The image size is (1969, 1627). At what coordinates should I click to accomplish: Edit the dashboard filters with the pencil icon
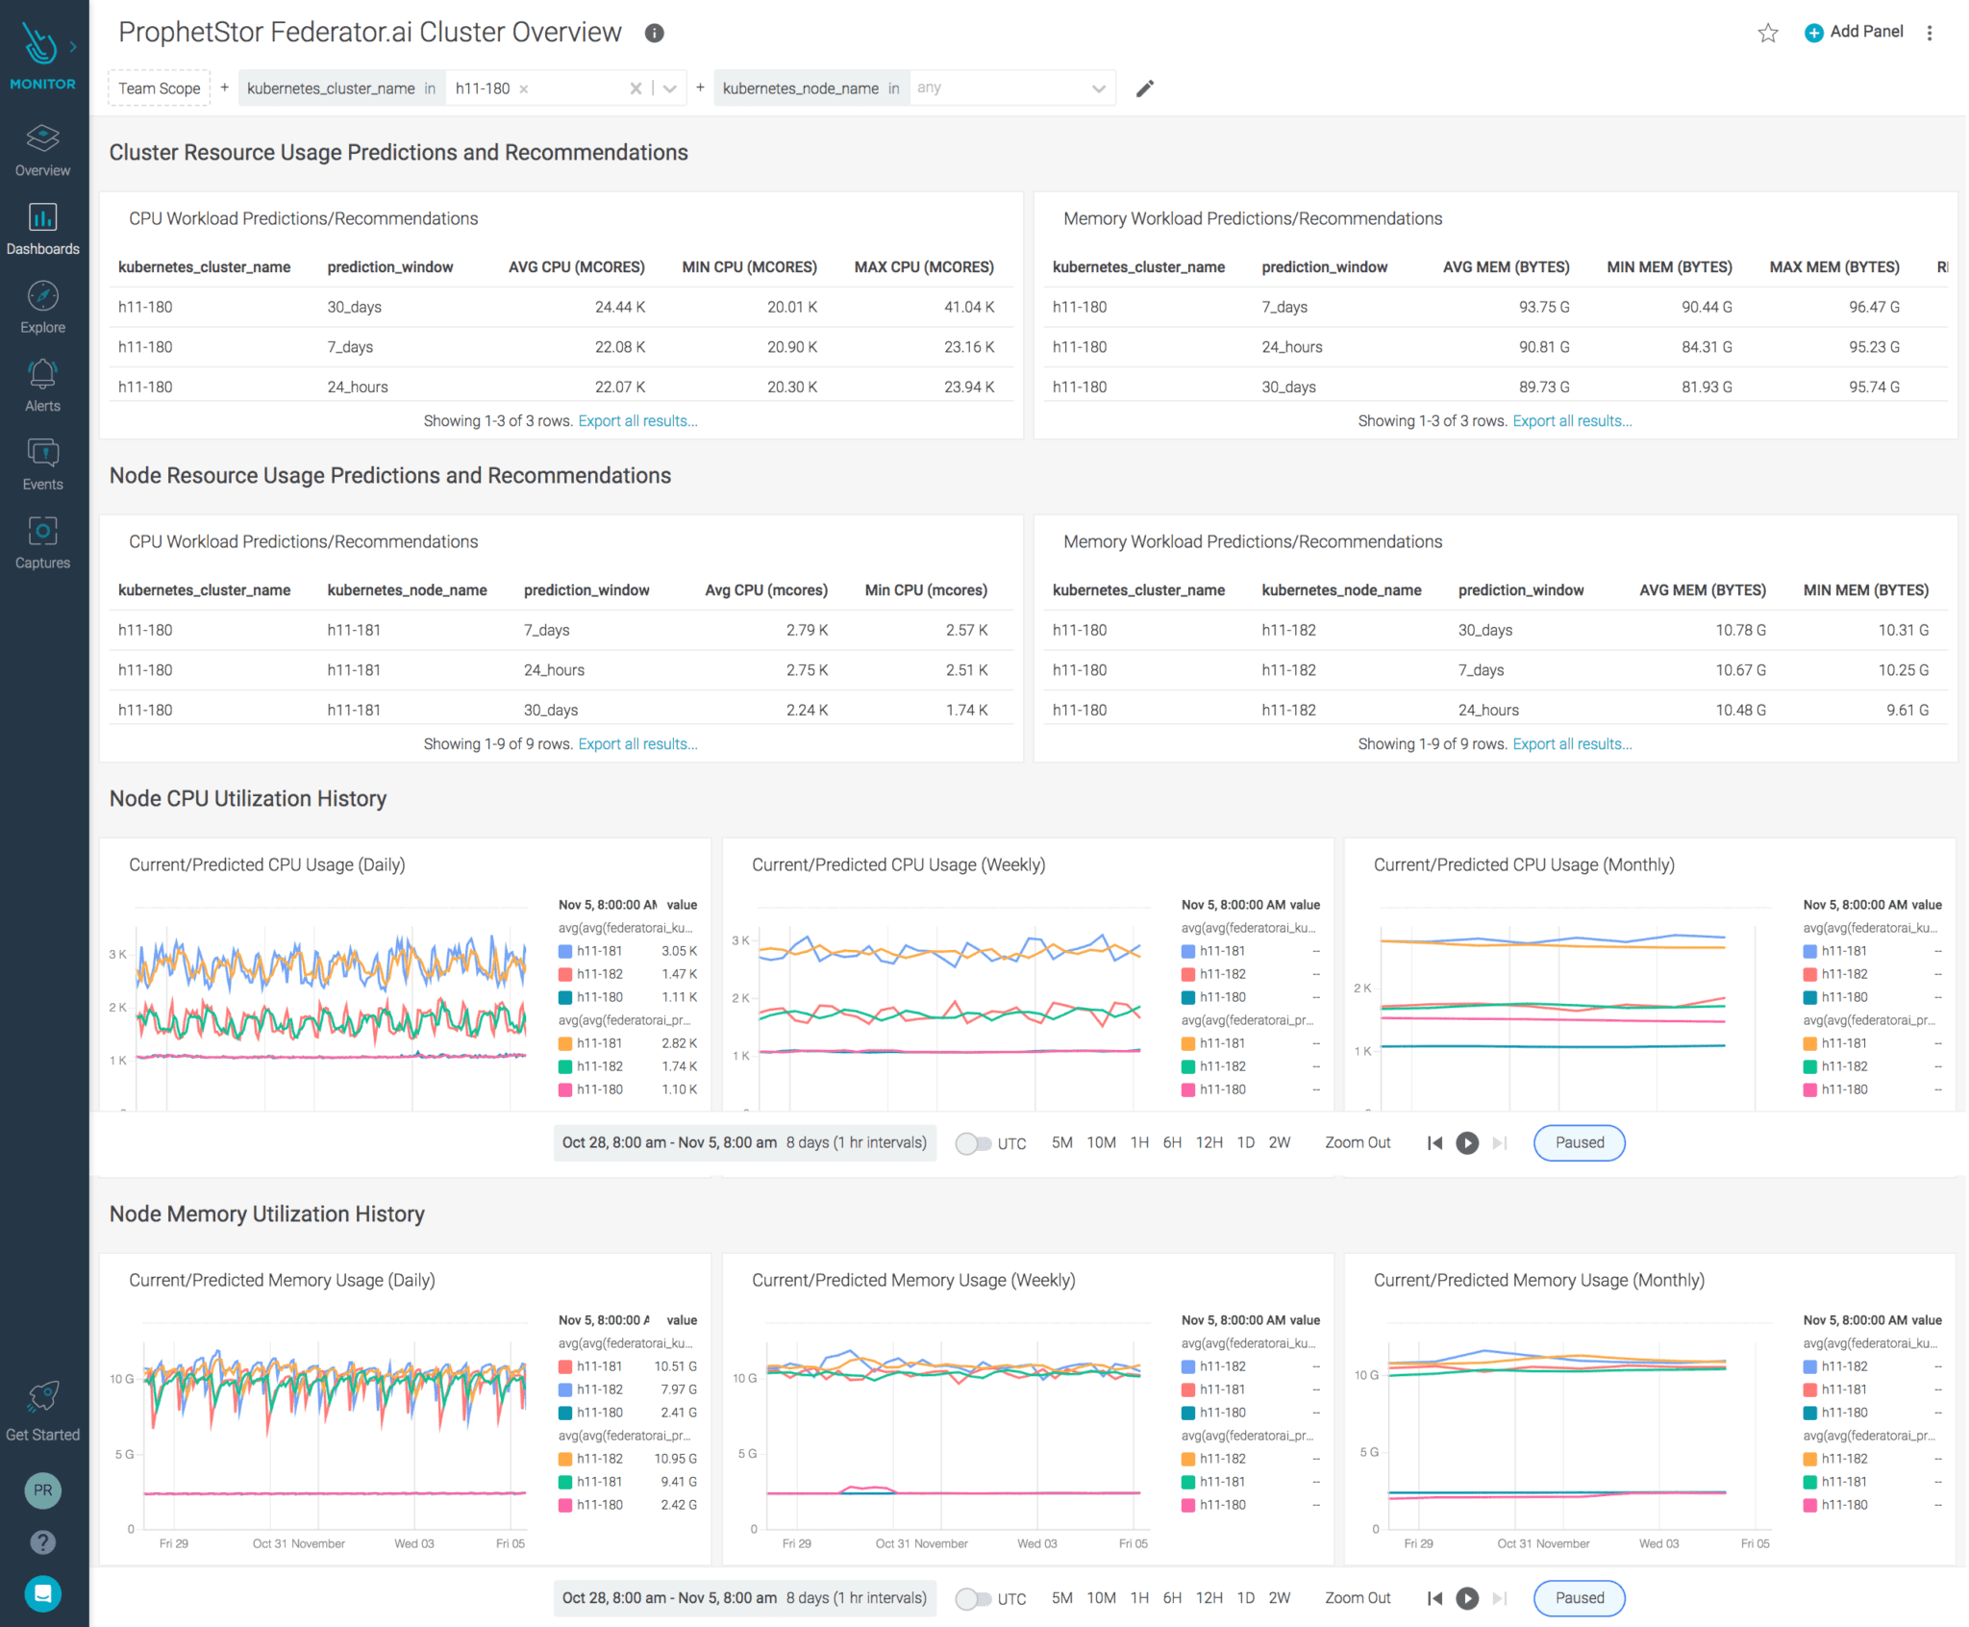(x=1145, y=88)
